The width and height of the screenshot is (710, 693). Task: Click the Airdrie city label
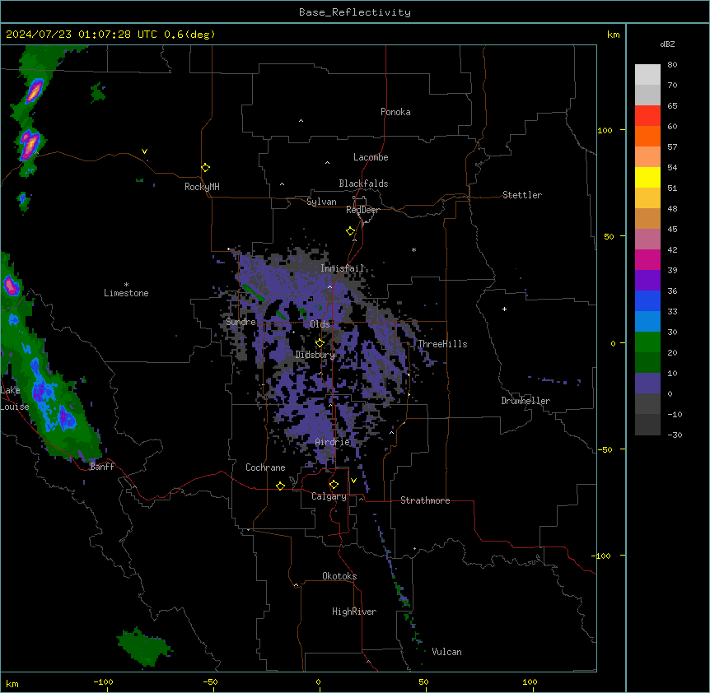coord(333,442)
